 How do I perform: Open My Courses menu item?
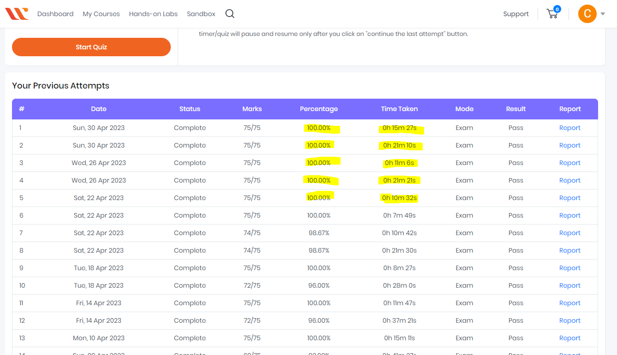101,14
